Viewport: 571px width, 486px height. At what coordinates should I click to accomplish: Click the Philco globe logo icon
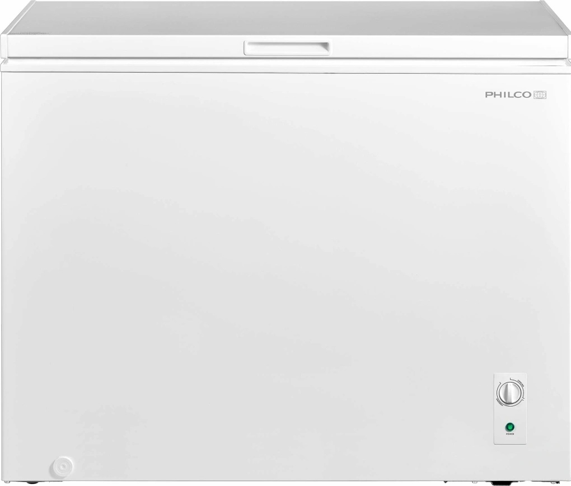tap(540, 95)
